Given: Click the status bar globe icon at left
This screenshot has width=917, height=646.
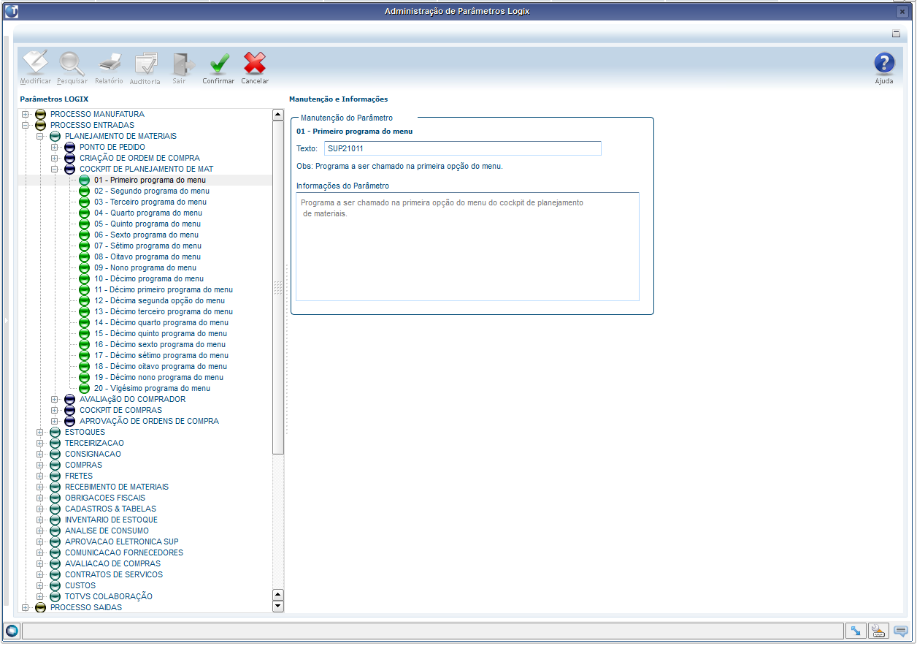Looking at the screenshot, I should [12, 631].
